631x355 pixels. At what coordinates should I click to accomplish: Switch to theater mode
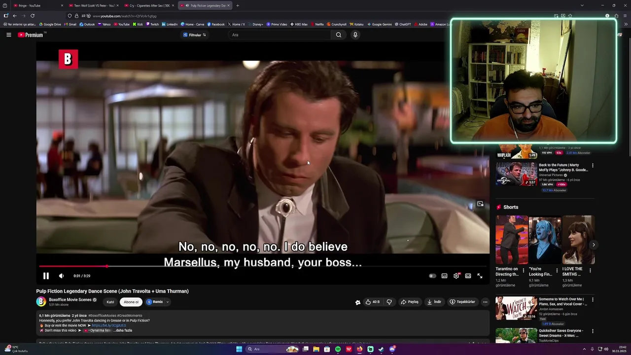click(x=468, y=276)
